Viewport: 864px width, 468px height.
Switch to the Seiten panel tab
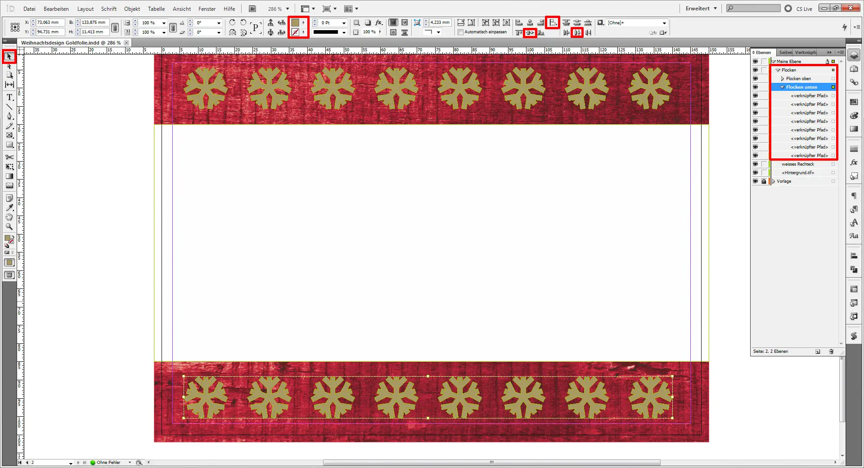click(x=785, y=52)
